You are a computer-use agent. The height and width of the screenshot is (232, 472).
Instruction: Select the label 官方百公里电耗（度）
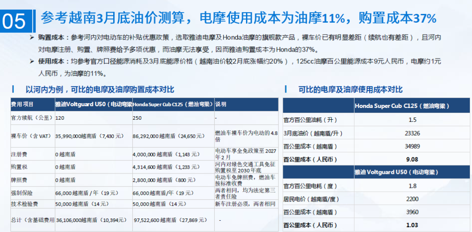(x=310, y=186)
